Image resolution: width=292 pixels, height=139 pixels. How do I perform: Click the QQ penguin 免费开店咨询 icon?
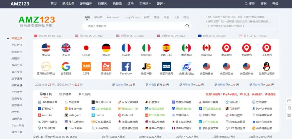coord(267,67)
